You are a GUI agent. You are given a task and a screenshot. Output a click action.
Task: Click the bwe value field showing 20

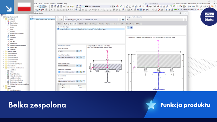[x=75, y=86]
